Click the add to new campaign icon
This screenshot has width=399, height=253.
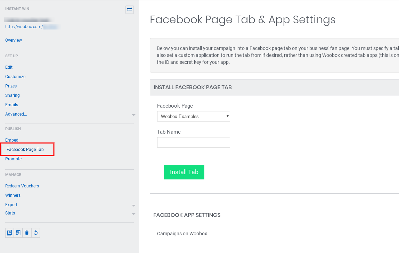(18, 233)
